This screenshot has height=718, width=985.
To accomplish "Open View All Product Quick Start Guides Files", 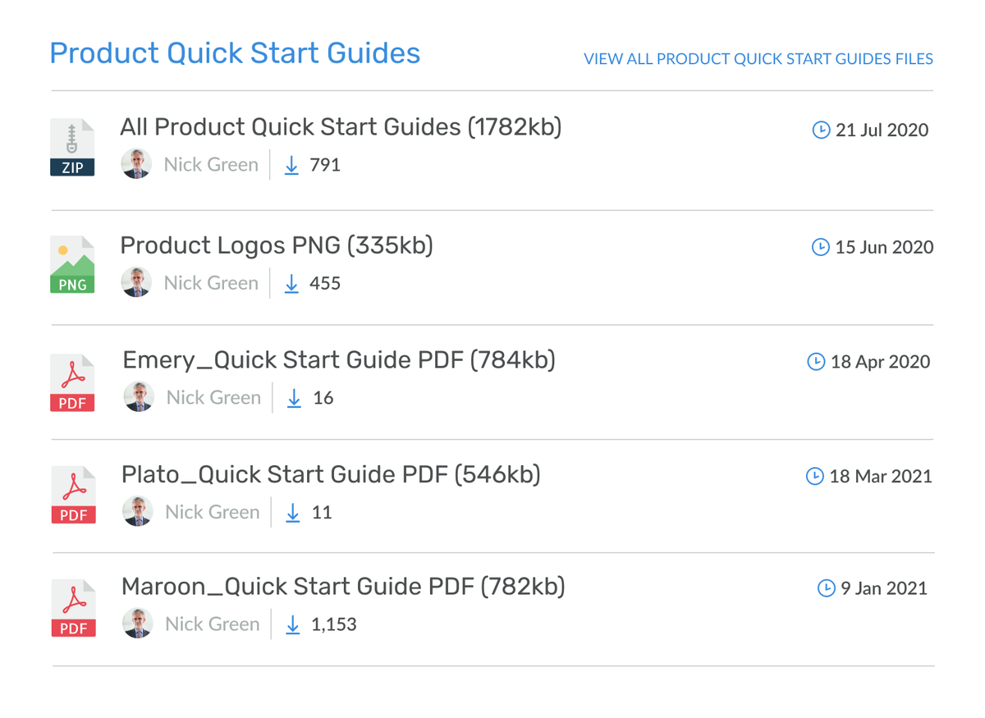I will coord(758,59).
